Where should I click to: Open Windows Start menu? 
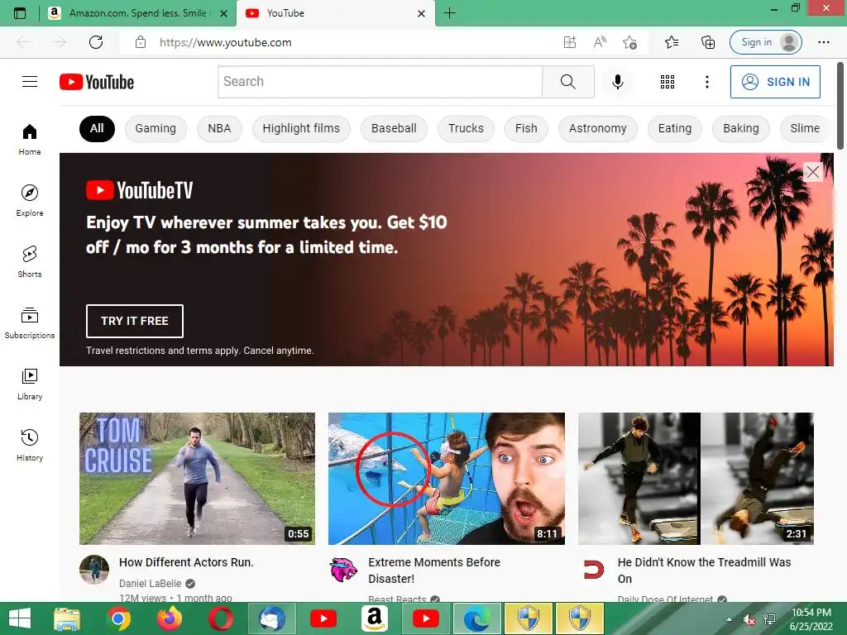(20, 618)
